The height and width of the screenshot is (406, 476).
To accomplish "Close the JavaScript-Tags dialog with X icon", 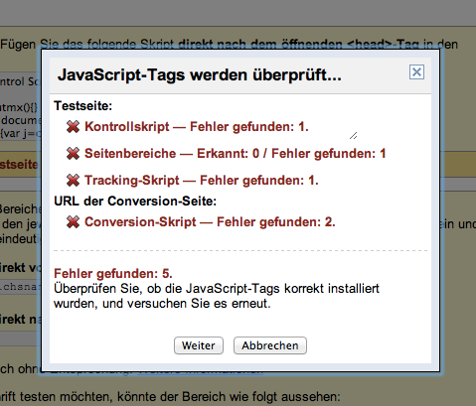I will pyautogui.click(x=416, y=72).
